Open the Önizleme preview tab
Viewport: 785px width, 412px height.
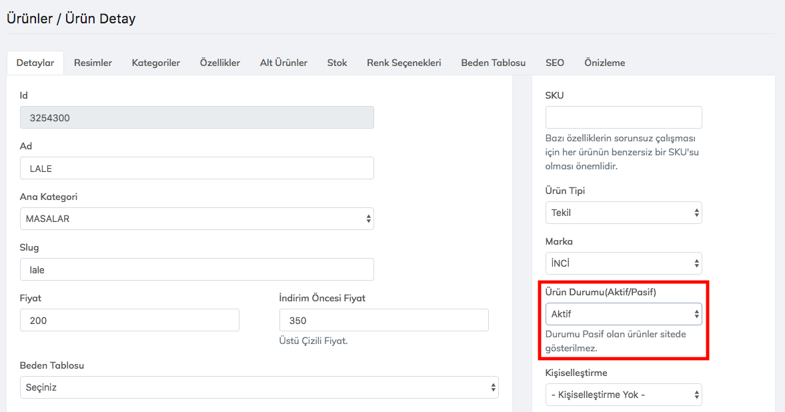tap(604, 63)
